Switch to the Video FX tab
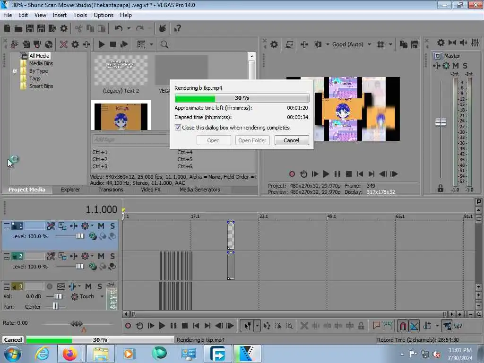The image size is (484, 363). [x=151, y=190]
